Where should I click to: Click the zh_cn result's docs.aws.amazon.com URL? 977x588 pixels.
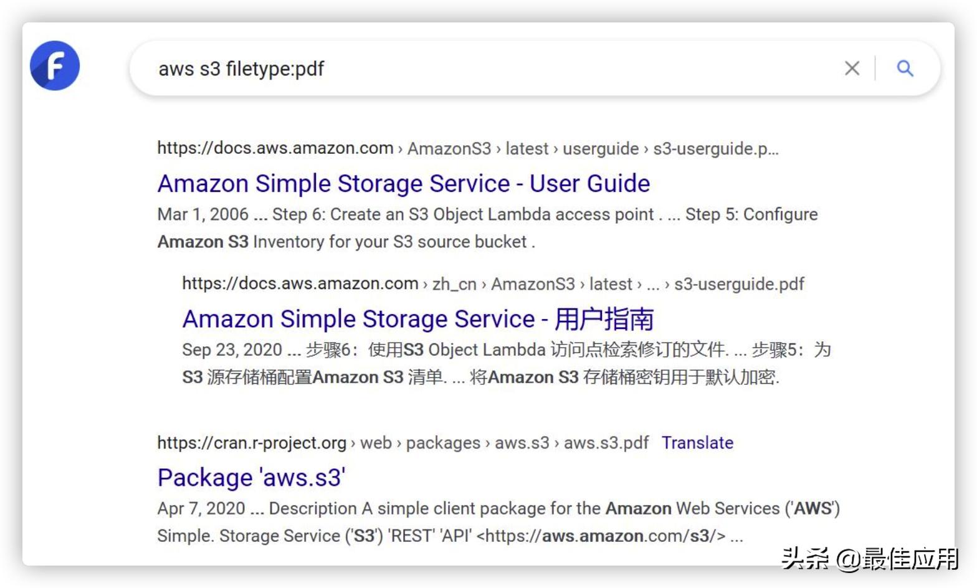pos(300,284)
